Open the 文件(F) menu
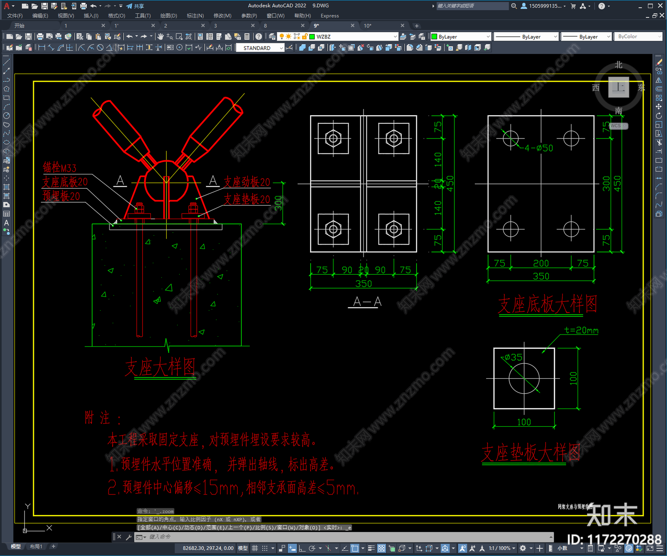667x556 pixels. 15,16
